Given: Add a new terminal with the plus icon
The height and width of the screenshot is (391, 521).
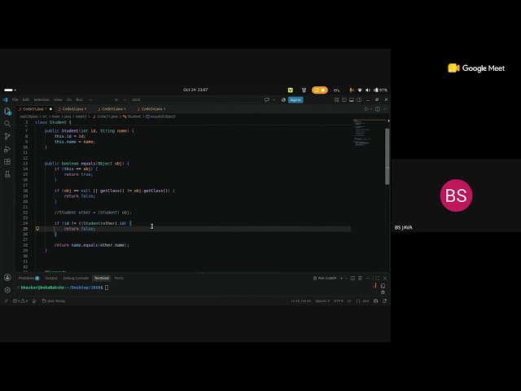Looking at the screenshot, I should tap(341, 278).
